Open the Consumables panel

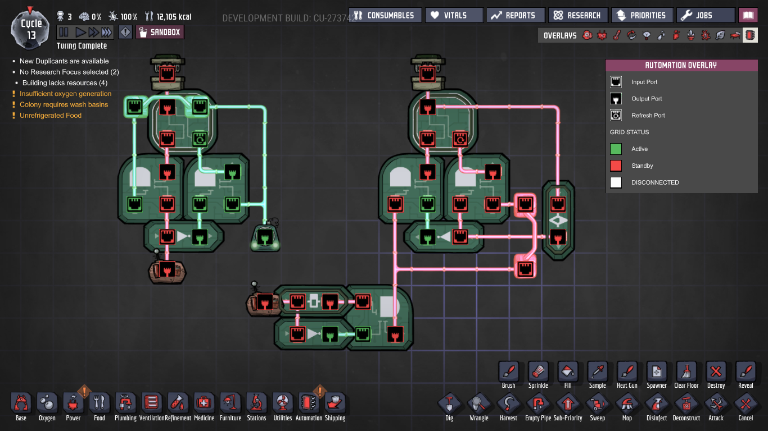(x=385, y=15)
